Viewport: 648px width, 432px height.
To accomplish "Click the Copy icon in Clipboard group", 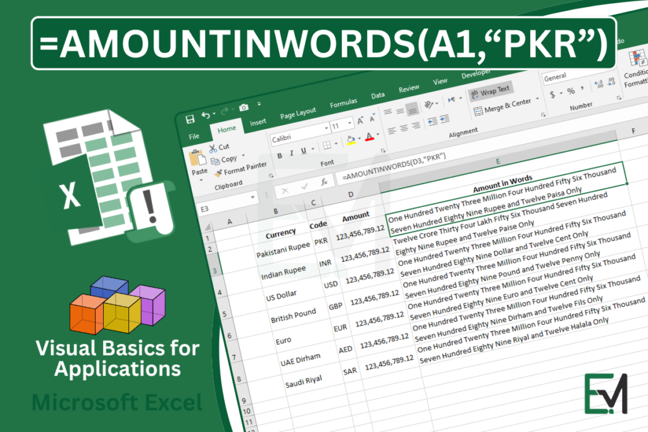I will coord(216,161).
